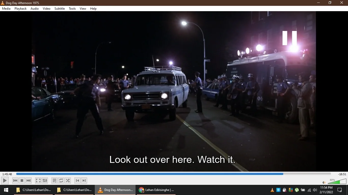The height and width of the screenshot is (195, 348).
Task: Toggle loop repeat mode
Action: [61, 181]
